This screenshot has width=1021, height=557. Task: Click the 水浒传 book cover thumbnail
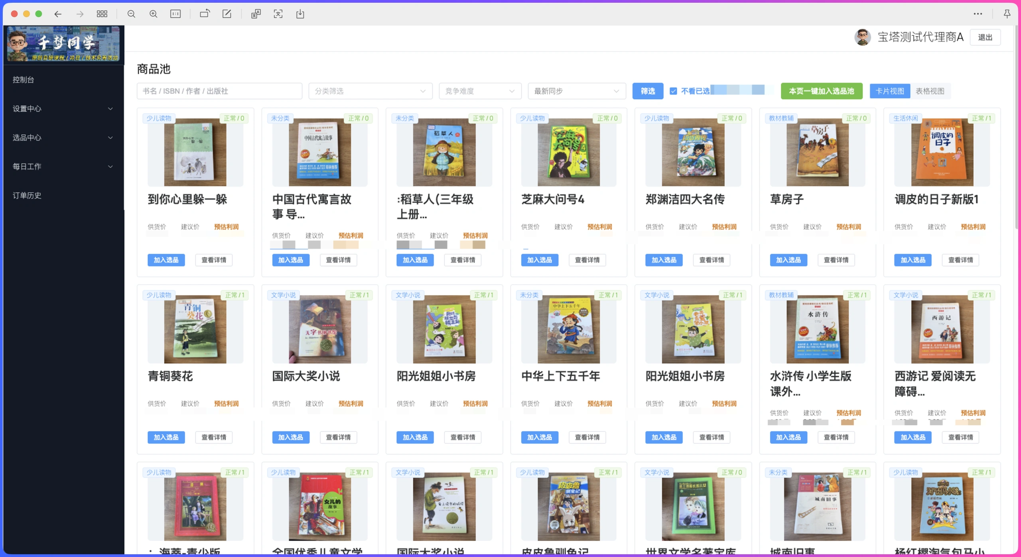(818, 329)
